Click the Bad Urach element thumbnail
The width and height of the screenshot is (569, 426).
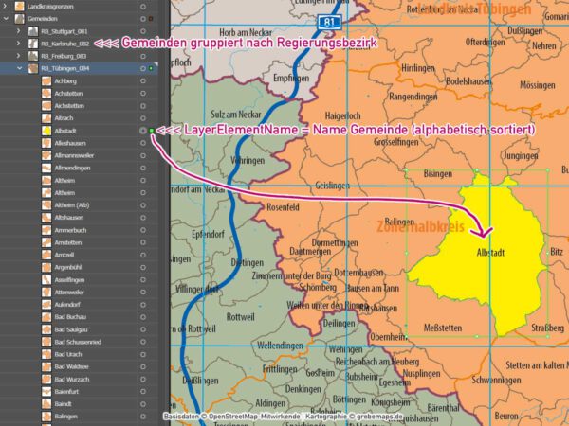pos(46,354)
